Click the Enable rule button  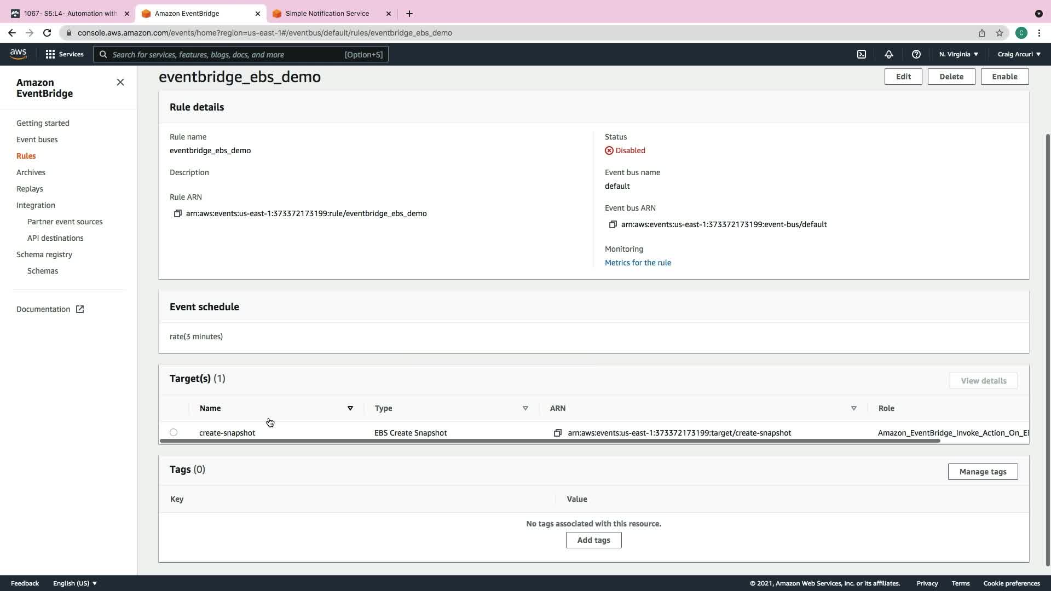1004,77
